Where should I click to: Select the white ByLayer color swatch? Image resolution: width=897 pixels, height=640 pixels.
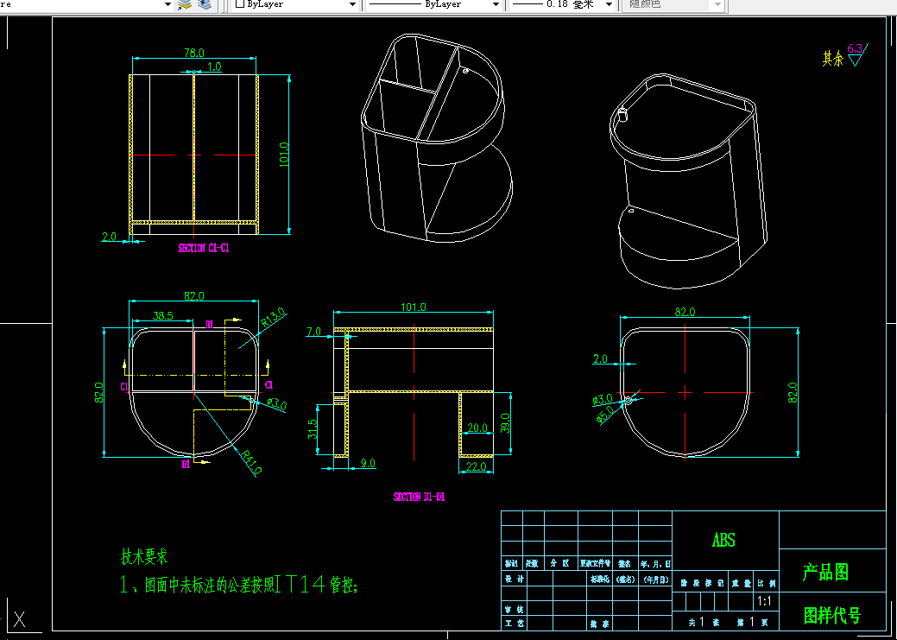pyautogui.click(x=240, y=4)
